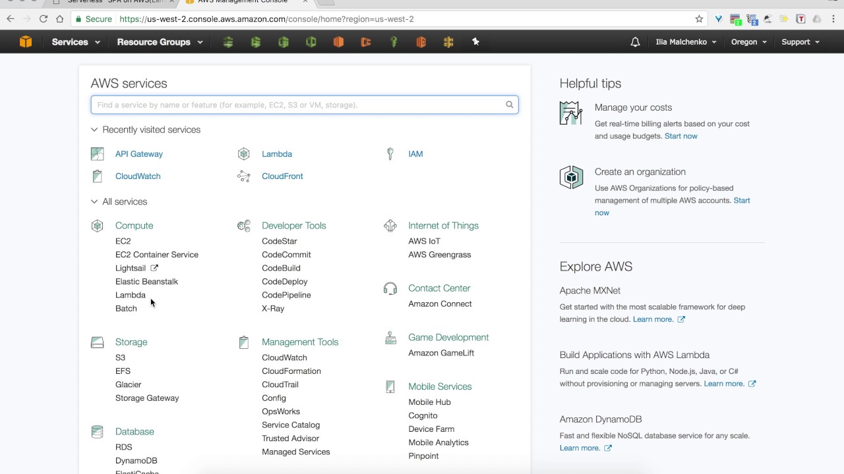Click the Game Development category icon
844x474 pixels.
tap(390, 338)
